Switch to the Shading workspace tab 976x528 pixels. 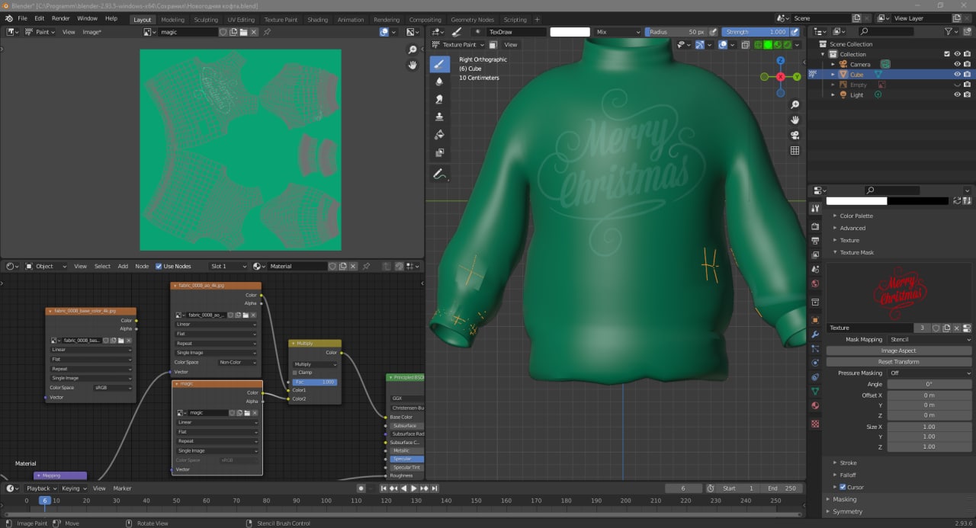317,20
